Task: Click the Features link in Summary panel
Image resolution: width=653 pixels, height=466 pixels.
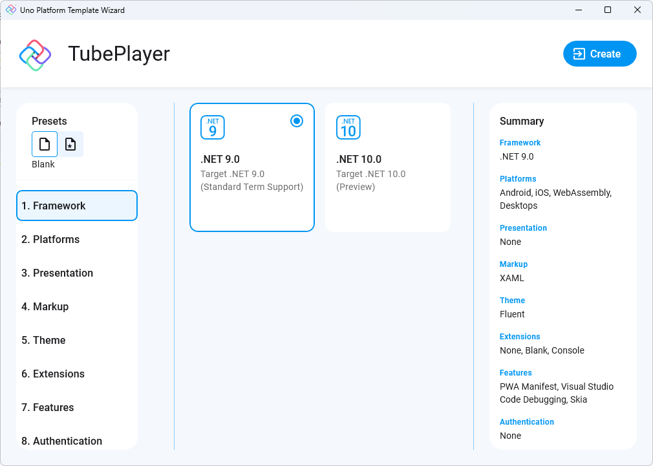Action: point(515,372)
